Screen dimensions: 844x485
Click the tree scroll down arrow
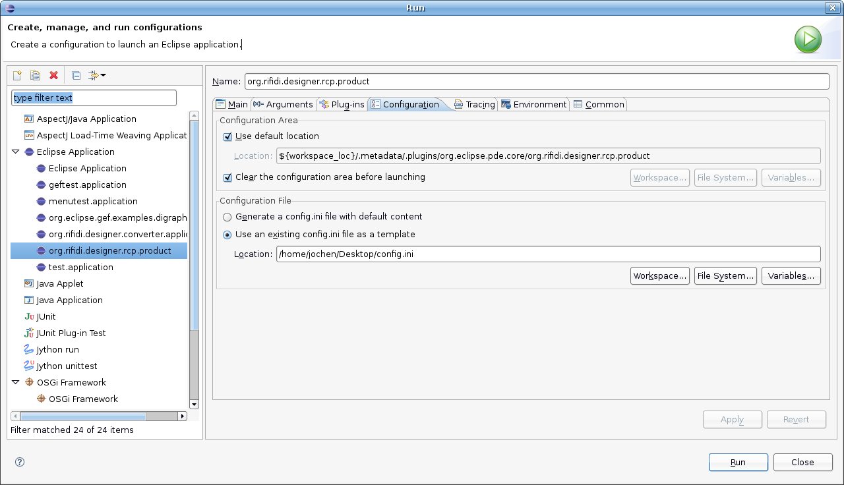click(x=194, y=404)
